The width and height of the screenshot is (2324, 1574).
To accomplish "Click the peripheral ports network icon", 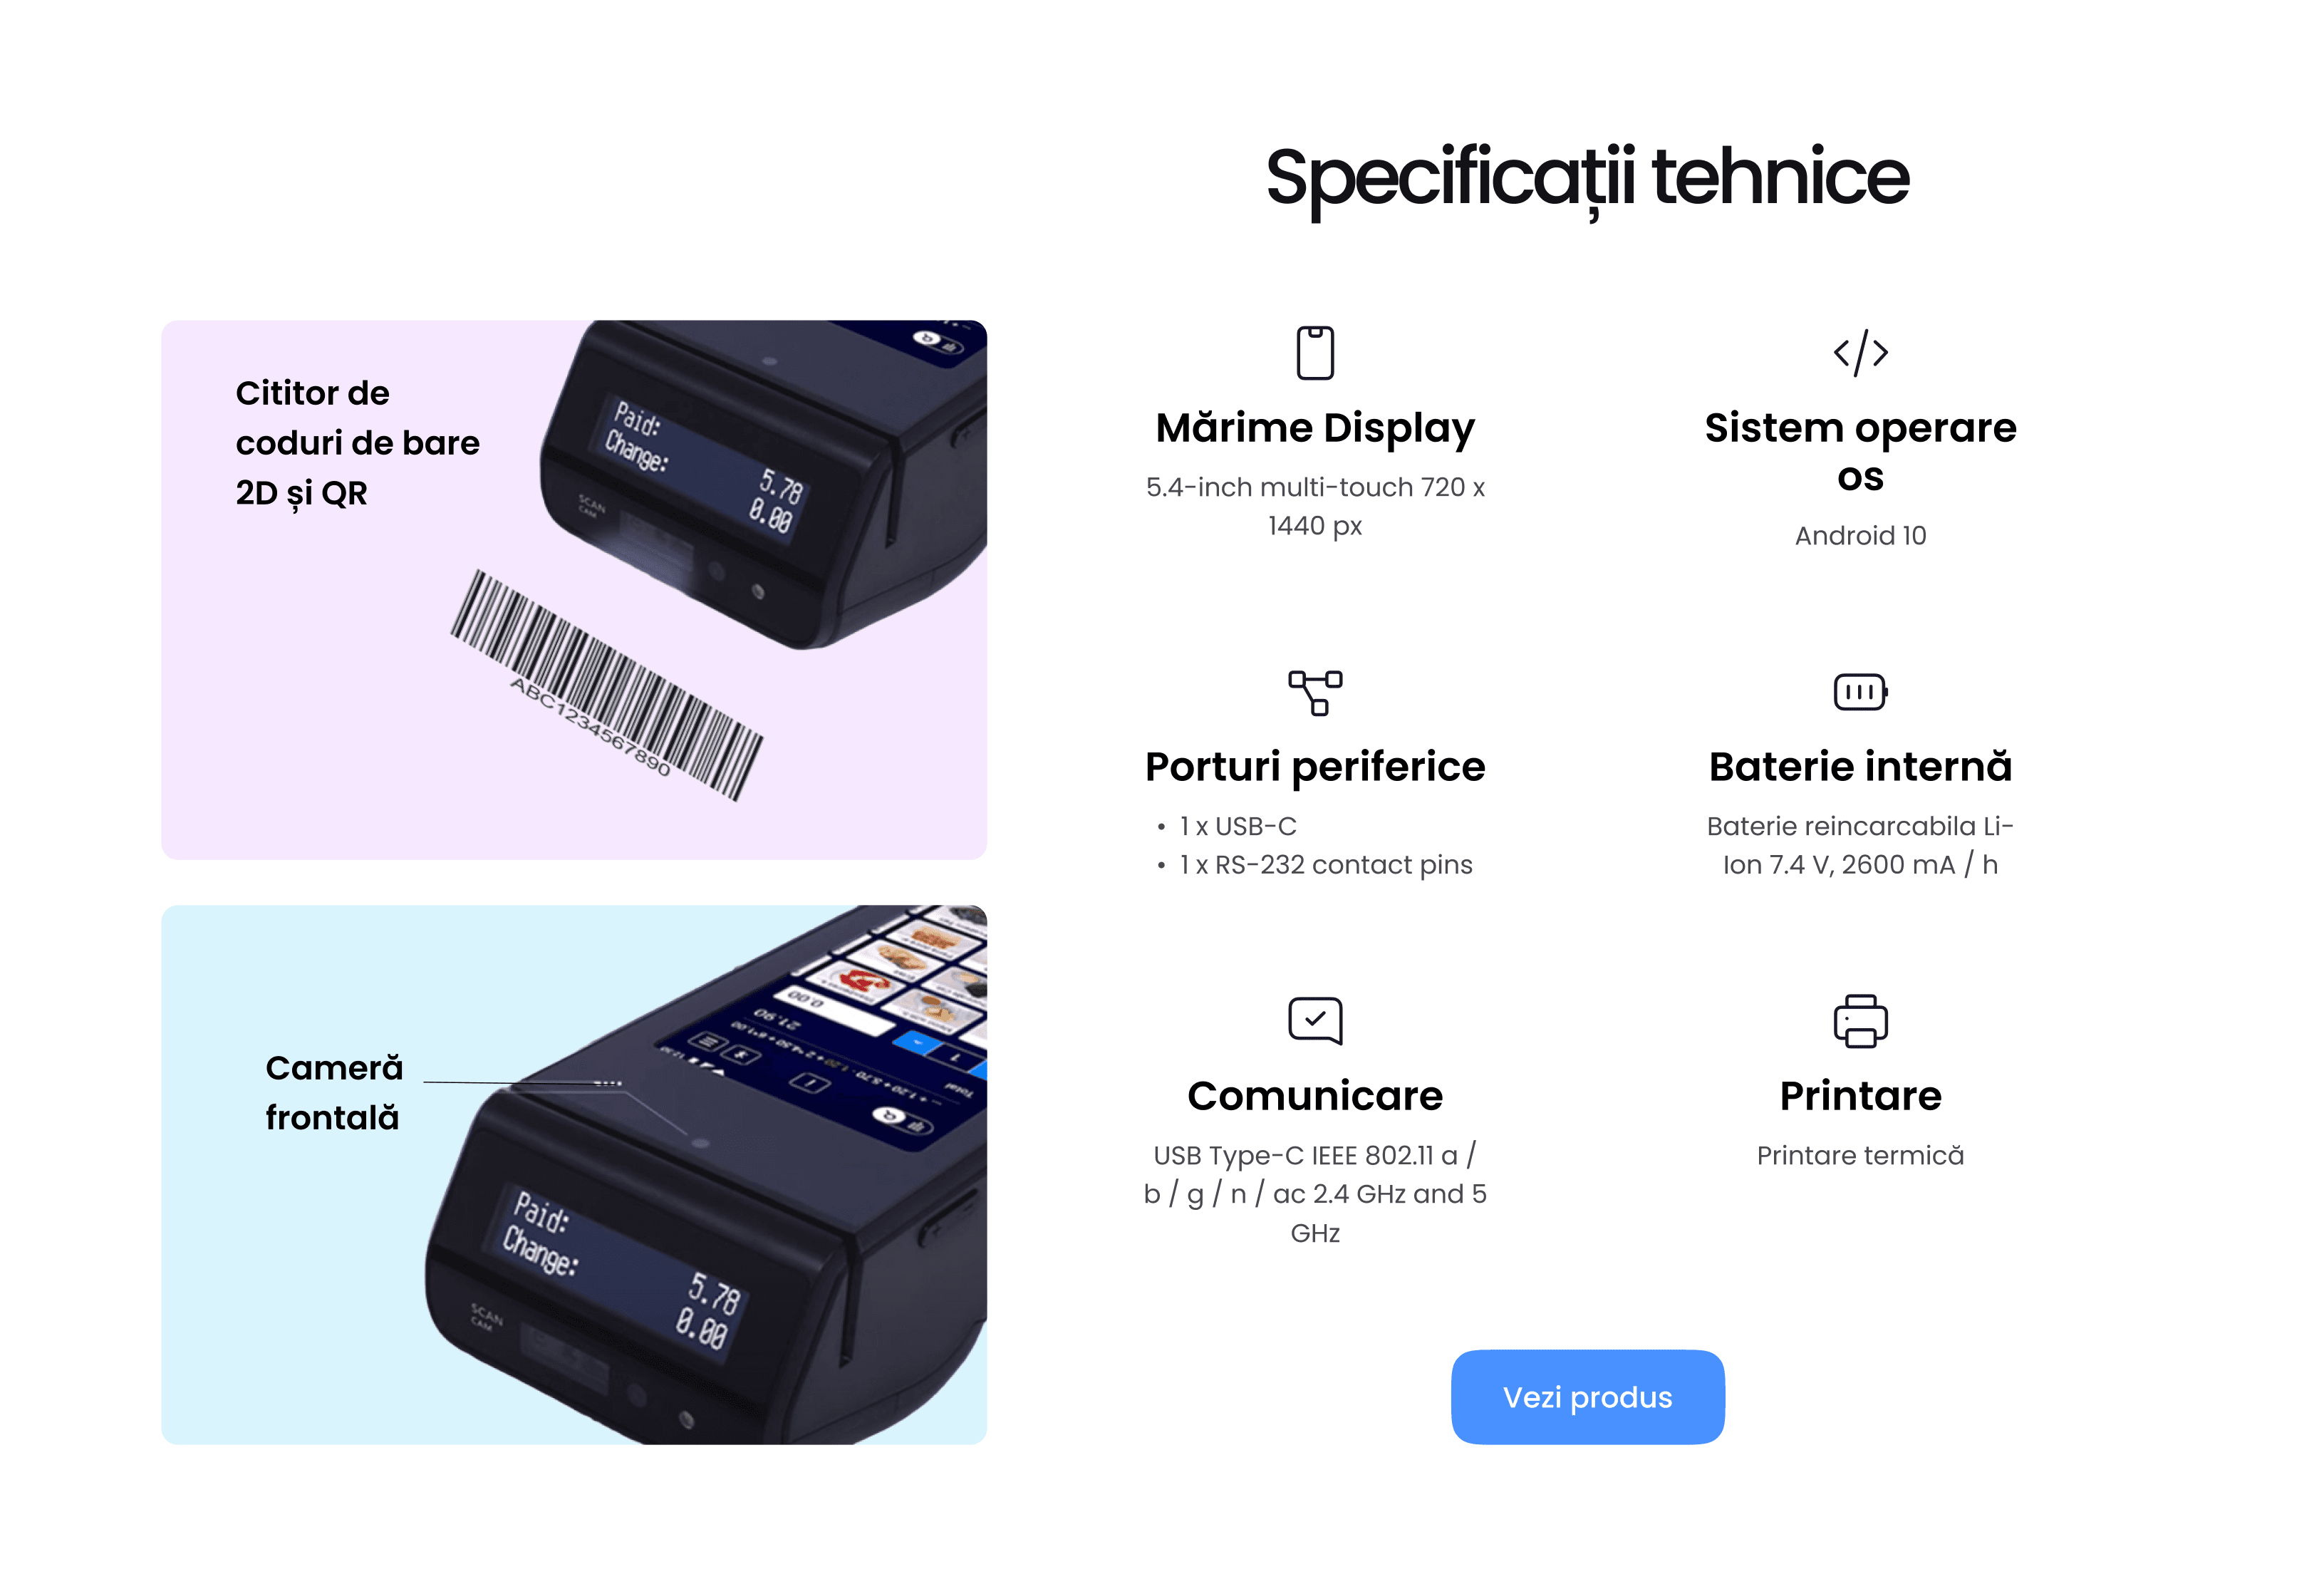I will tap(1315, 692).
